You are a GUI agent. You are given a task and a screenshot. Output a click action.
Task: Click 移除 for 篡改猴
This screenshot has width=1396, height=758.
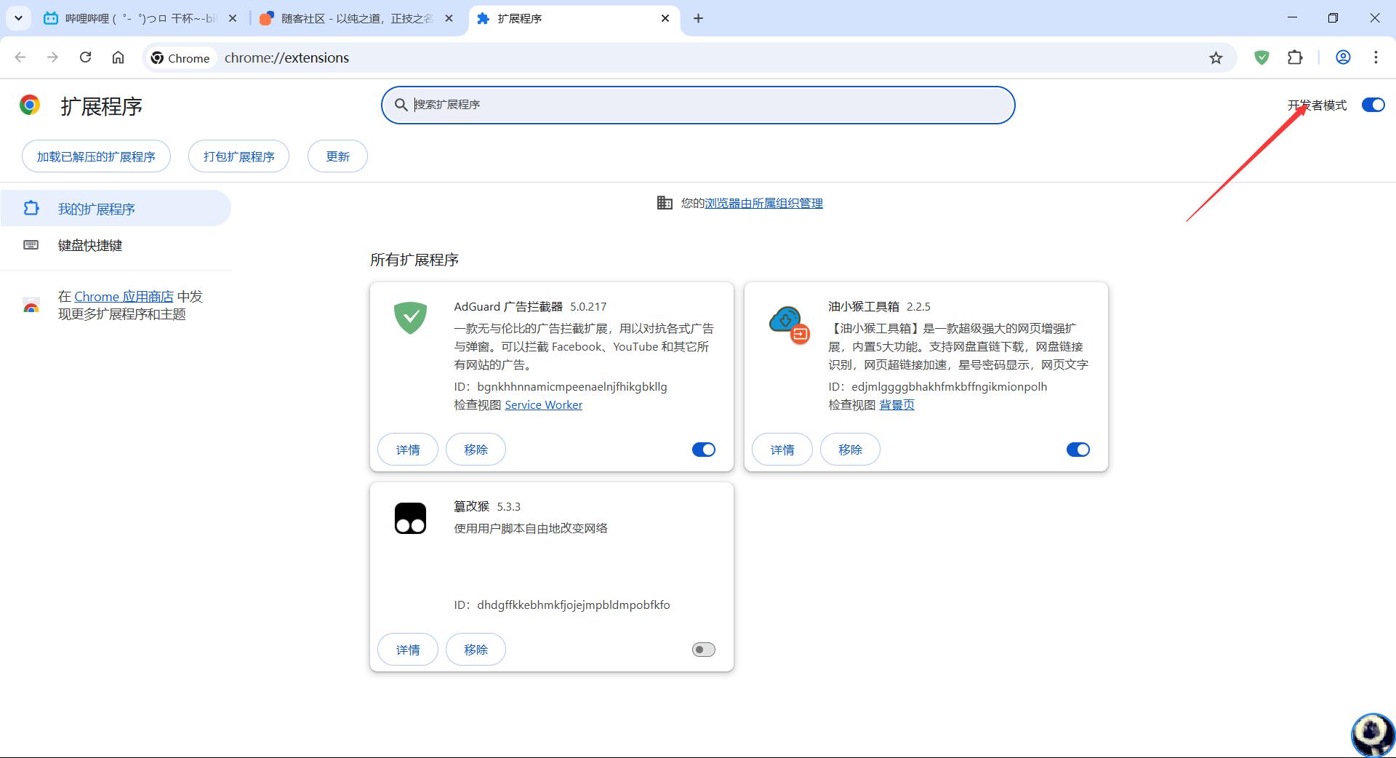[476, 650]
